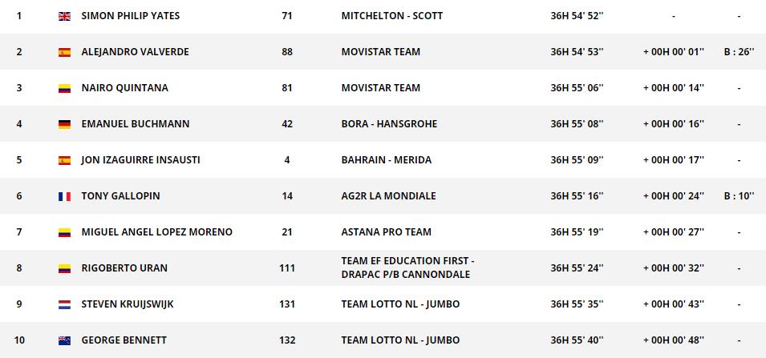Click the Spanish flag next to Alejandro Valverde
The height and width of the screenshot is (358, 766).
pyautogui.click(x=65, y=52)
